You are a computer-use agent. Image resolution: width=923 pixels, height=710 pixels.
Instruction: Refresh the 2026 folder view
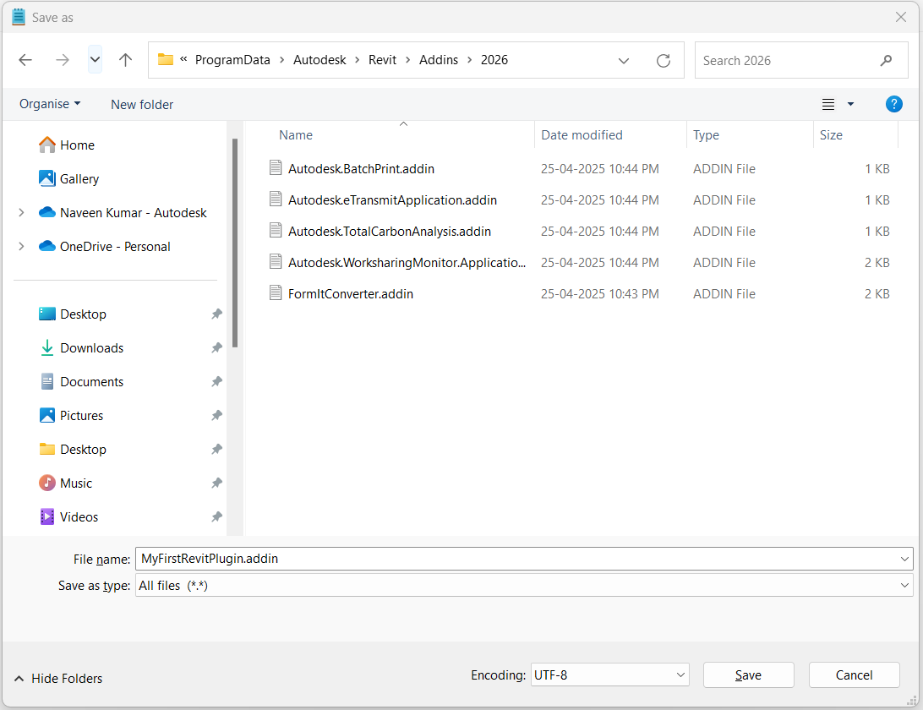664,61
